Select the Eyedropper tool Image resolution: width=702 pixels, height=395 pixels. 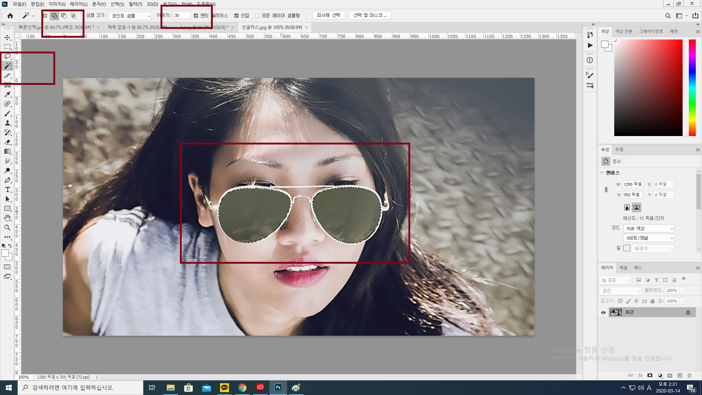click(x=7, y=95)
